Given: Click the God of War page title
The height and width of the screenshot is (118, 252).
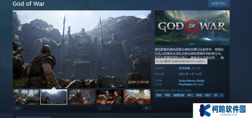Looking at the screenshot, I should click(x=28, y=4).
